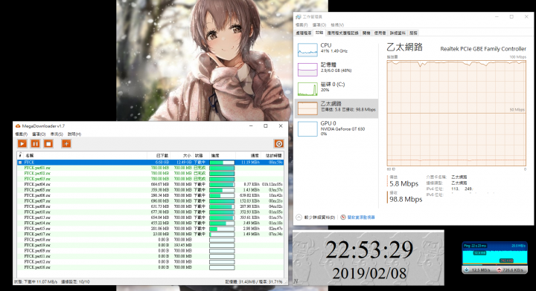Click the status bar connection setting 10/10

[x=75, y=282]
